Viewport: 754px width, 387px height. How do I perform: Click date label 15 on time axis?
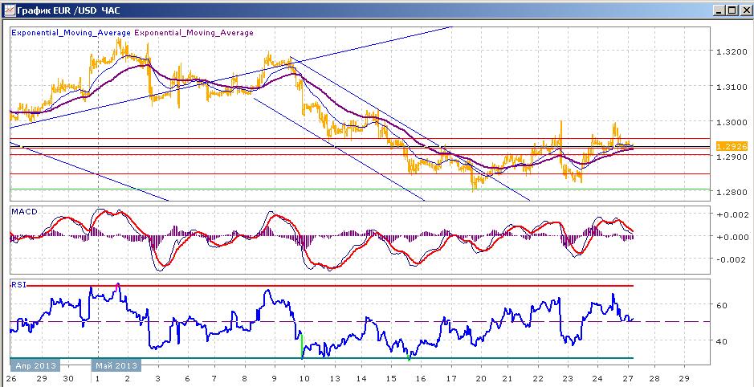pyautogui.click(x=391, y=378)
